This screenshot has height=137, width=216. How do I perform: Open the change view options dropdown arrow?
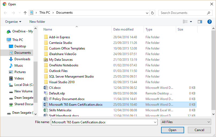(x=191, y=22)
